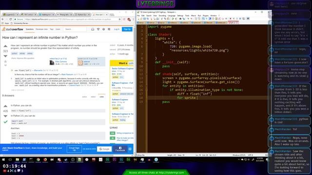Focus the Stack Overflow search box
Viewport: 312px width, 175px height.
(75, 29)
